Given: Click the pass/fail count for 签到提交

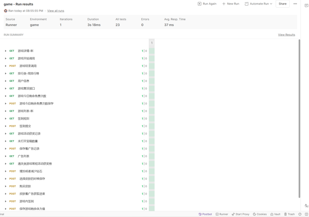Looking at the screenshot, I should pos(144,126).
